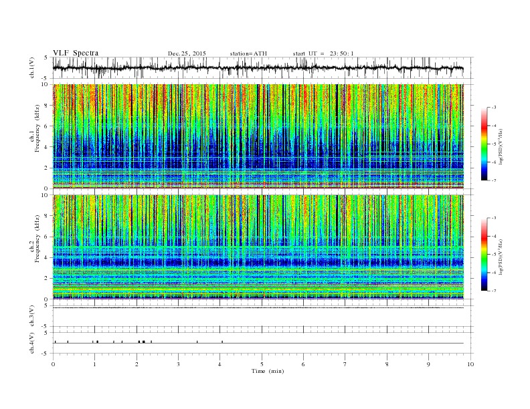530x409 pixels.
Task: Click time axis tick label "9"
Action: point(428,364)
